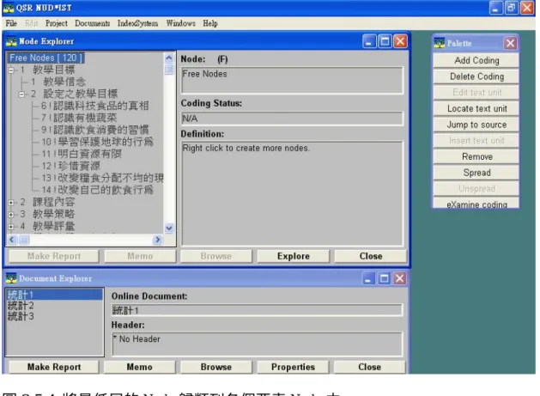Close the Palette window
The image size is (540, 396).
(511, 44)
